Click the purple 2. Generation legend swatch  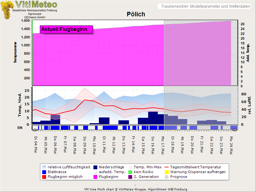[x=130, y=177]
